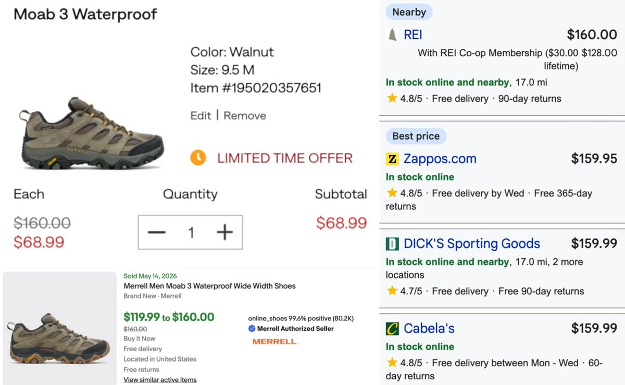Open the Cabela's store listing
The height and width of the screenshot is (385, 625).
(429, 329)
